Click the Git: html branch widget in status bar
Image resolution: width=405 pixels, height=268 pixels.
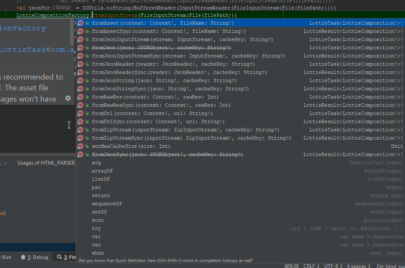click(x=390, y=265)
